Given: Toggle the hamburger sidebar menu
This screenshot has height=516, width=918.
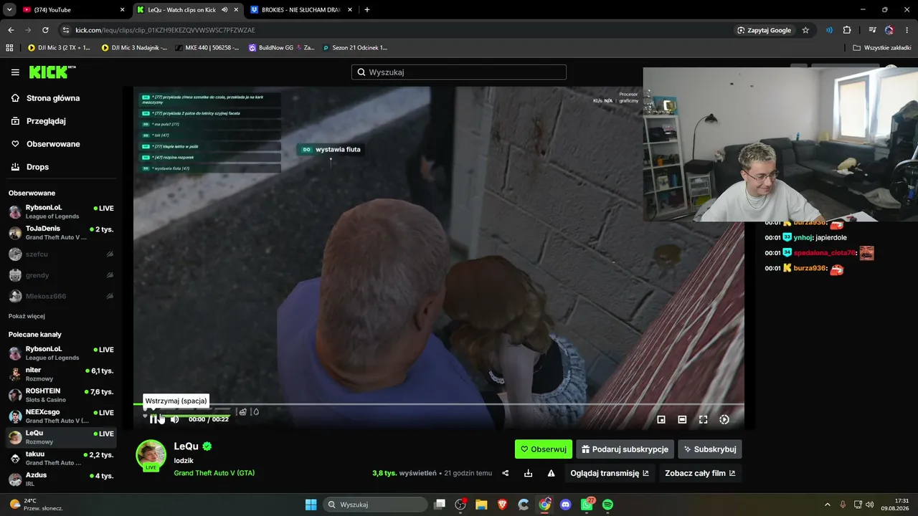Looking at the screenshot, I should (15, 72).
